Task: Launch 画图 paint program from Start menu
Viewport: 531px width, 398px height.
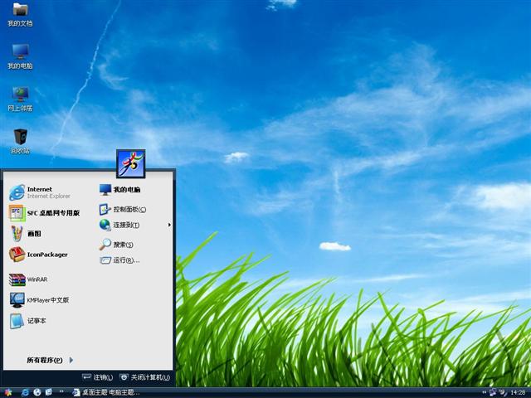Action: click(x=26, y=234)
